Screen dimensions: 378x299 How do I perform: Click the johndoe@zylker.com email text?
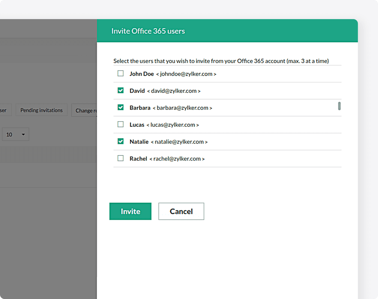click(186, 74)
